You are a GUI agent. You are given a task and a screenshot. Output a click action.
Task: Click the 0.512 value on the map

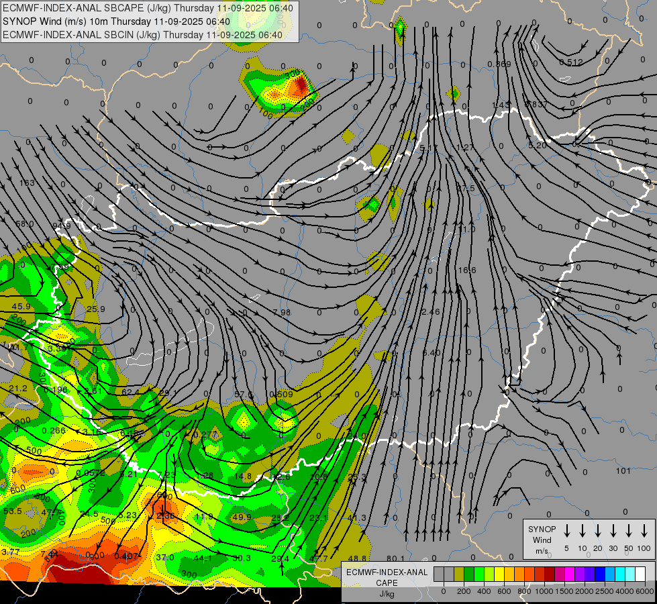pos(571,62)
